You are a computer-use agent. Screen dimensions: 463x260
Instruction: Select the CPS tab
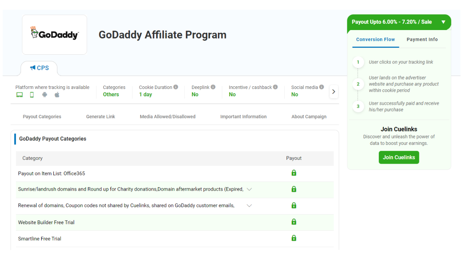(39, 68)
